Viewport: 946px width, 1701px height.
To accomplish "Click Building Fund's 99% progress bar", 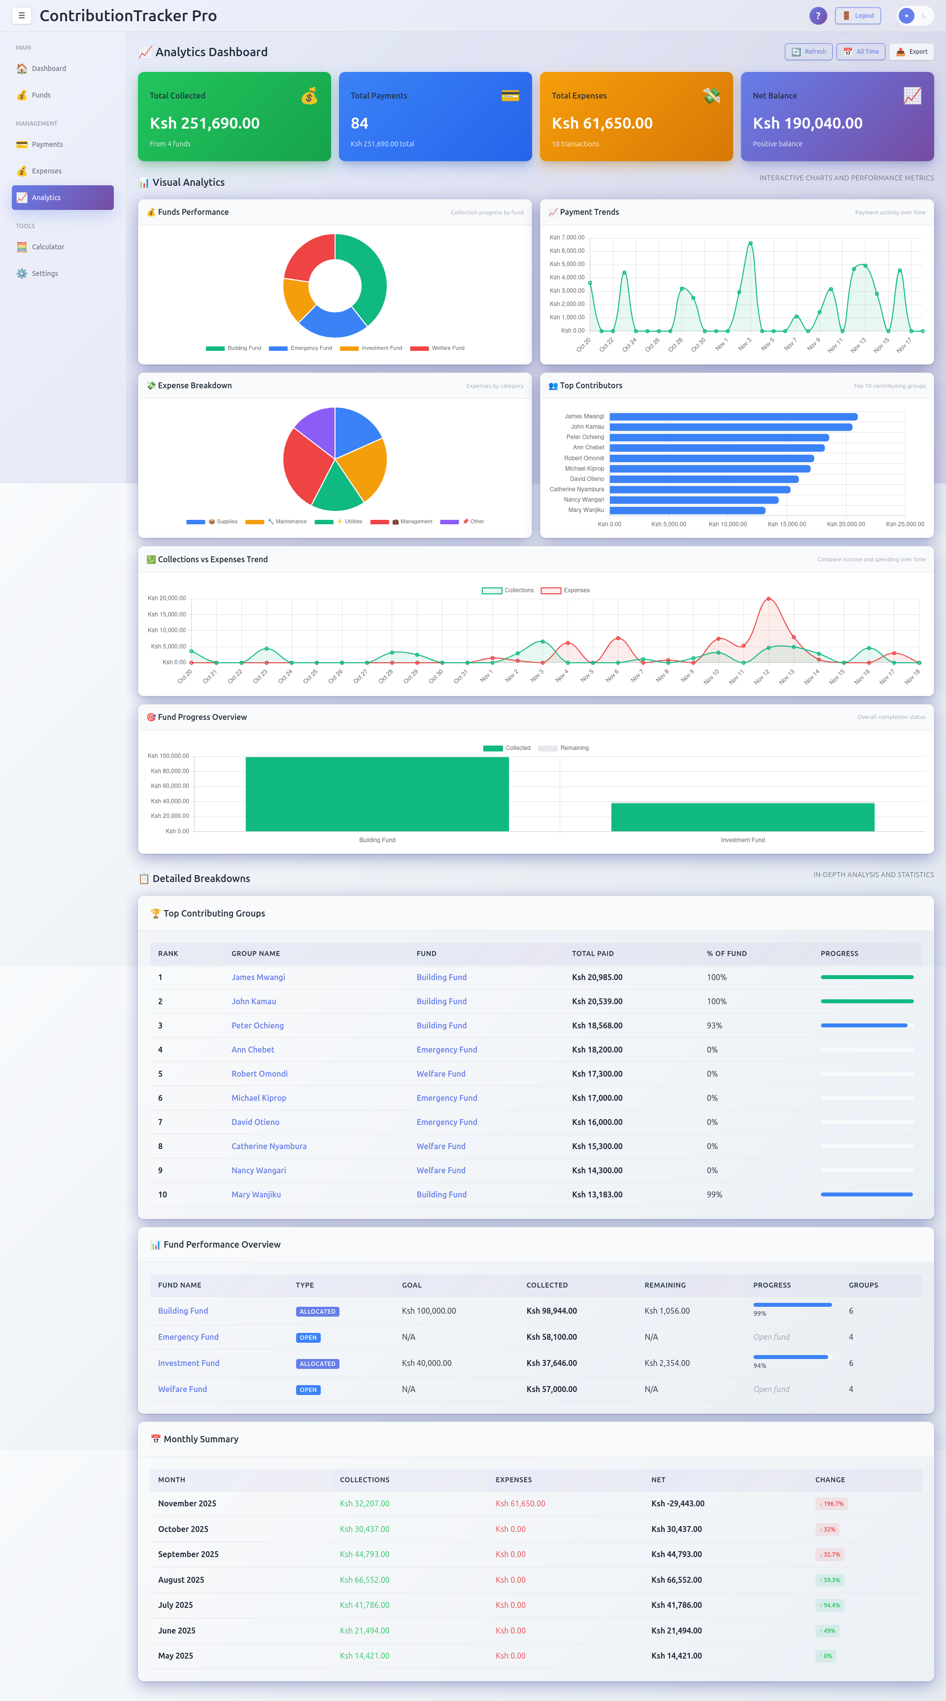I will [x=792, y=1305].
